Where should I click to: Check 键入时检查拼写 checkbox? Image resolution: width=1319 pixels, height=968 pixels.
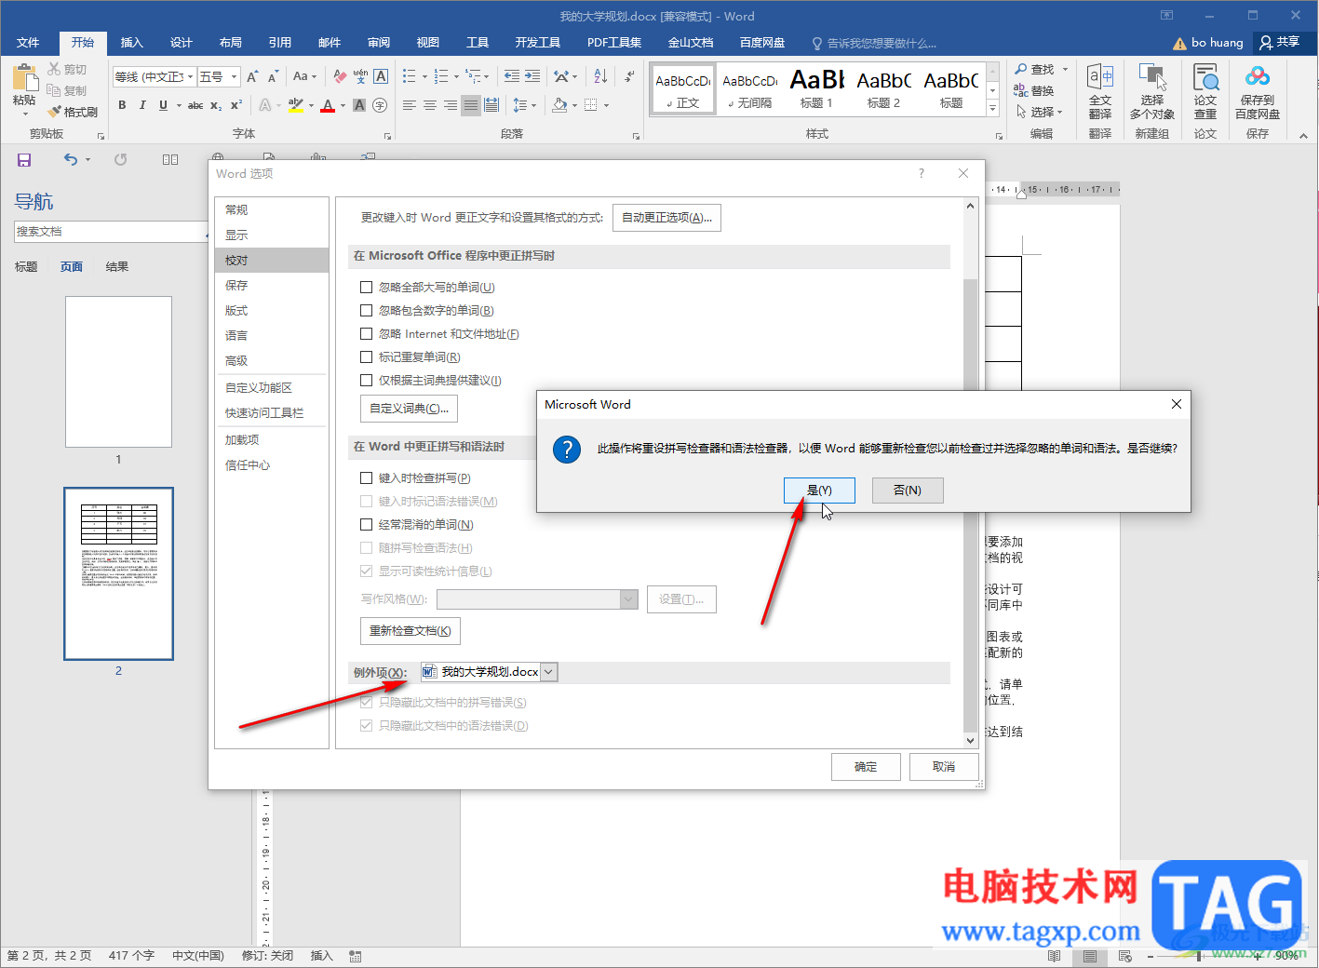[367, 478]
